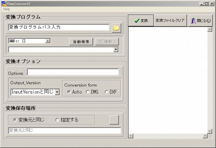
Task: Click the square button in save location section
Action: [114, 120]
